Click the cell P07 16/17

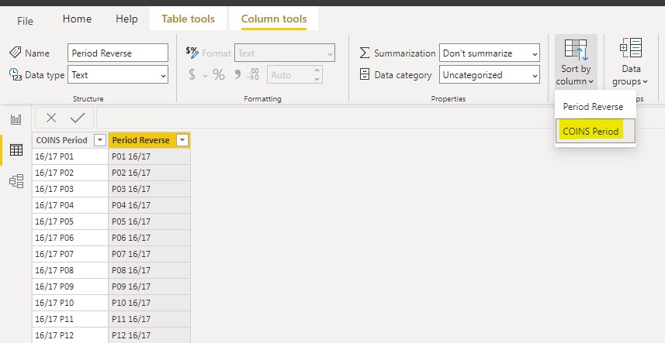(x=149, y=254)
